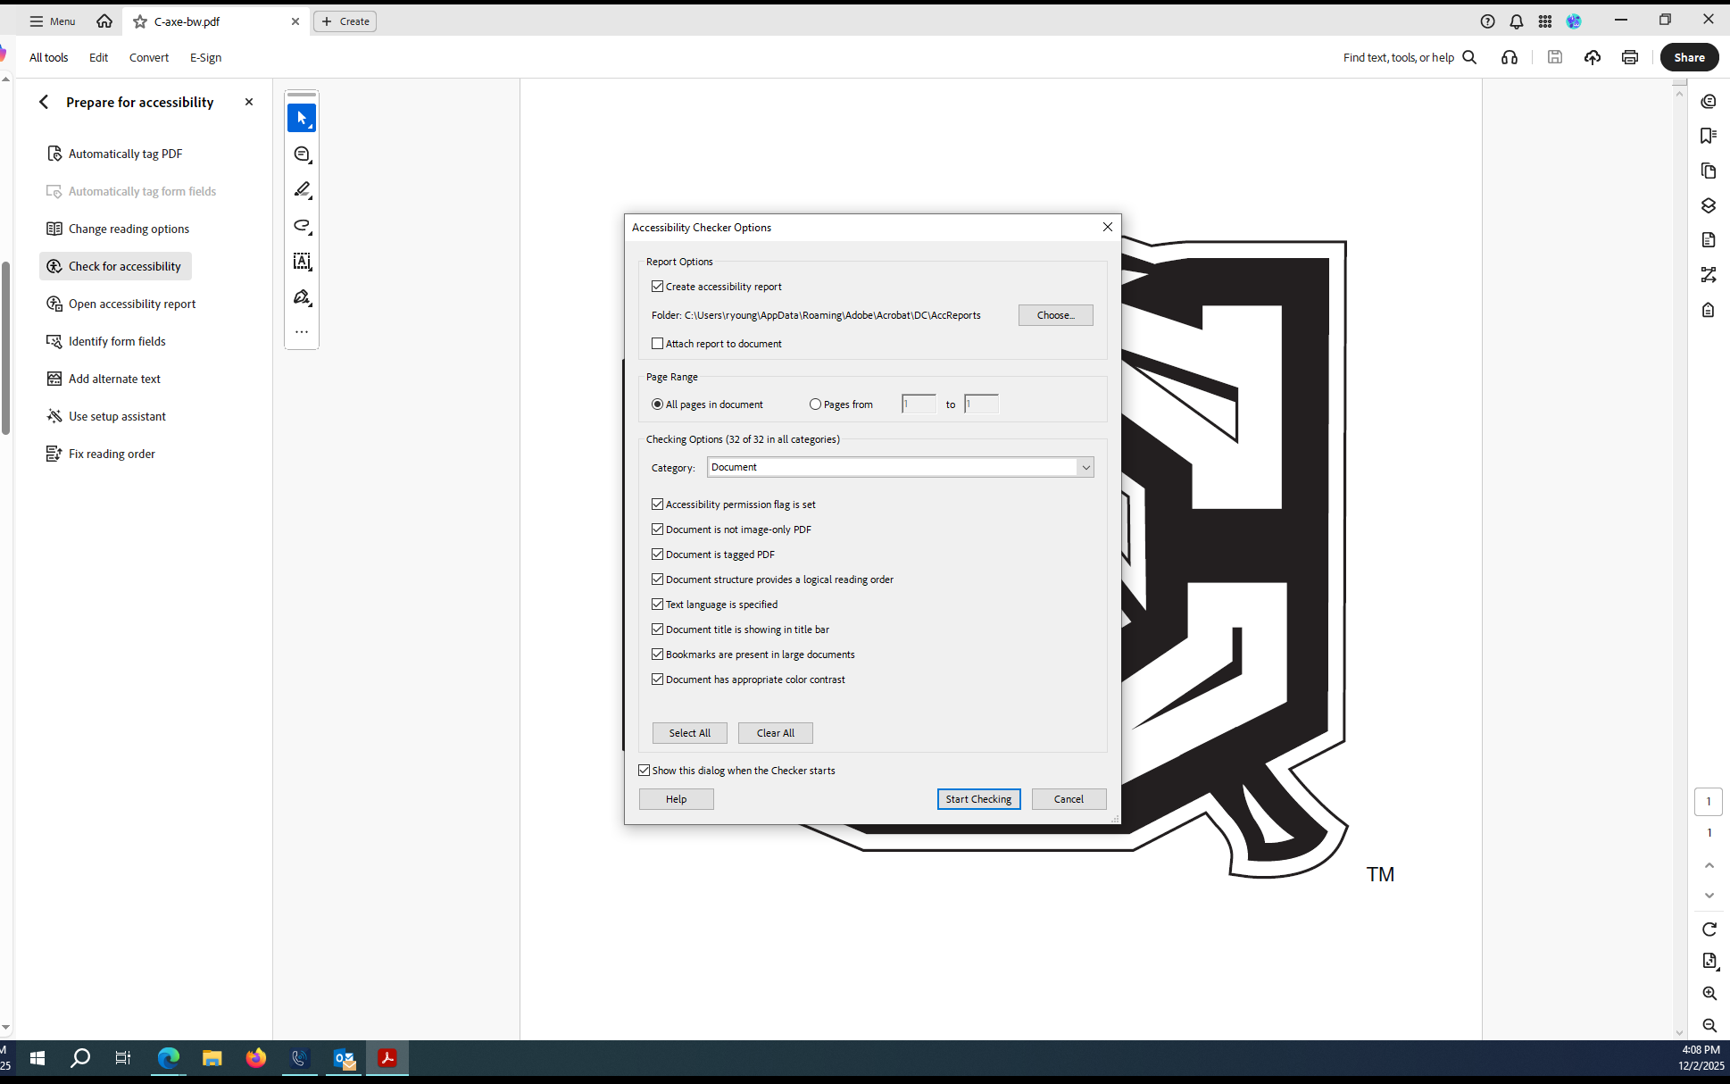Open the Layers panel on the right
This screenshot has width=1730, height=1084.
pos(1709,204)
